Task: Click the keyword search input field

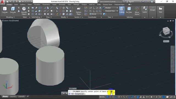Action: tap(111, 2)
